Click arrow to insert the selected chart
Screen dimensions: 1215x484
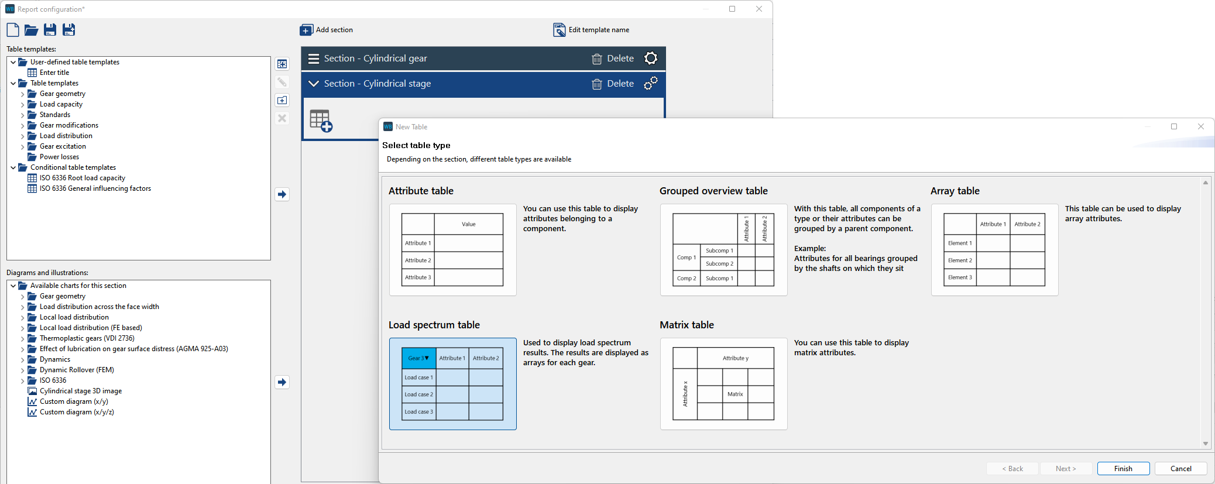[282, 382]
